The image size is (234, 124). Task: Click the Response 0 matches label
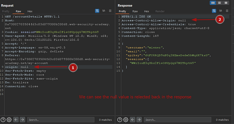[222, 120]
